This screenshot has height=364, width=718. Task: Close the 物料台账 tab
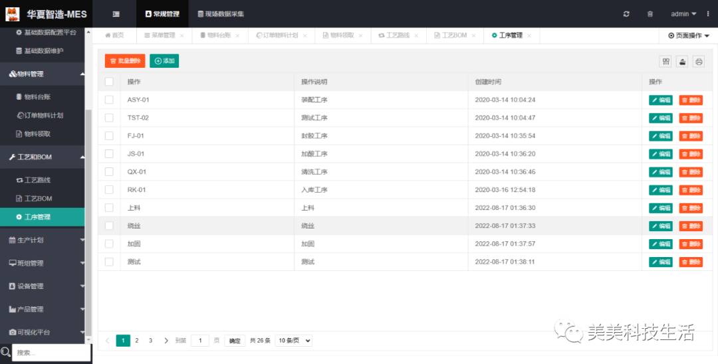[x=237, y=36]
